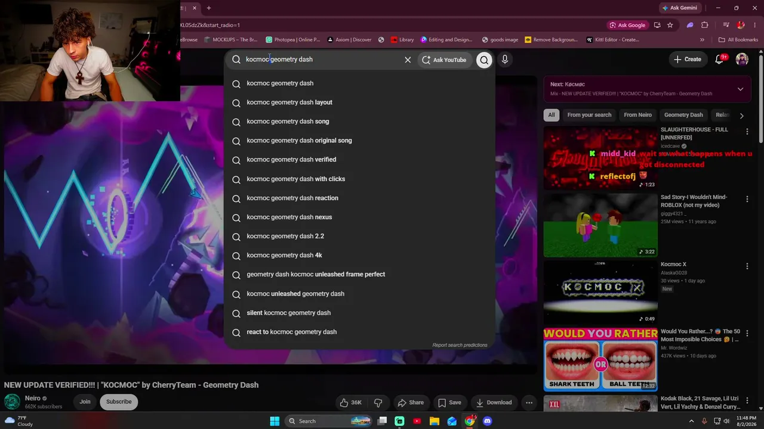Image resolution: width=764 pixels, height=429 pixels.
Task: Click the microphone tray indicator
Action: coord(704,421)
